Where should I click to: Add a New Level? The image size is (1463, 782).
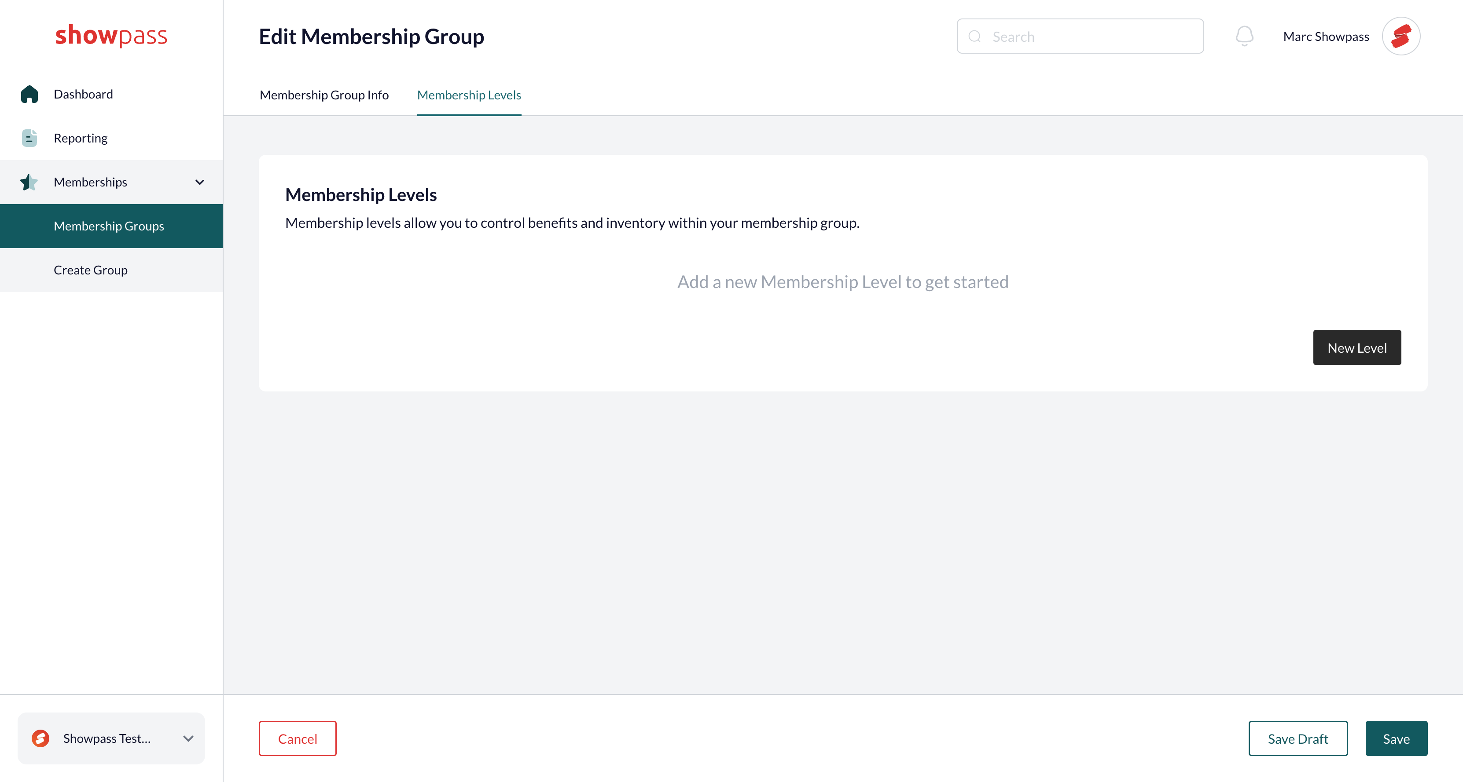click(1357, 347)
